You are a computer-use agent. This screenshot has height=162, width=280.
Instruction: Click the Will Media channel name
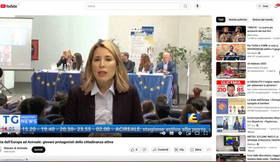click(252, 53)
